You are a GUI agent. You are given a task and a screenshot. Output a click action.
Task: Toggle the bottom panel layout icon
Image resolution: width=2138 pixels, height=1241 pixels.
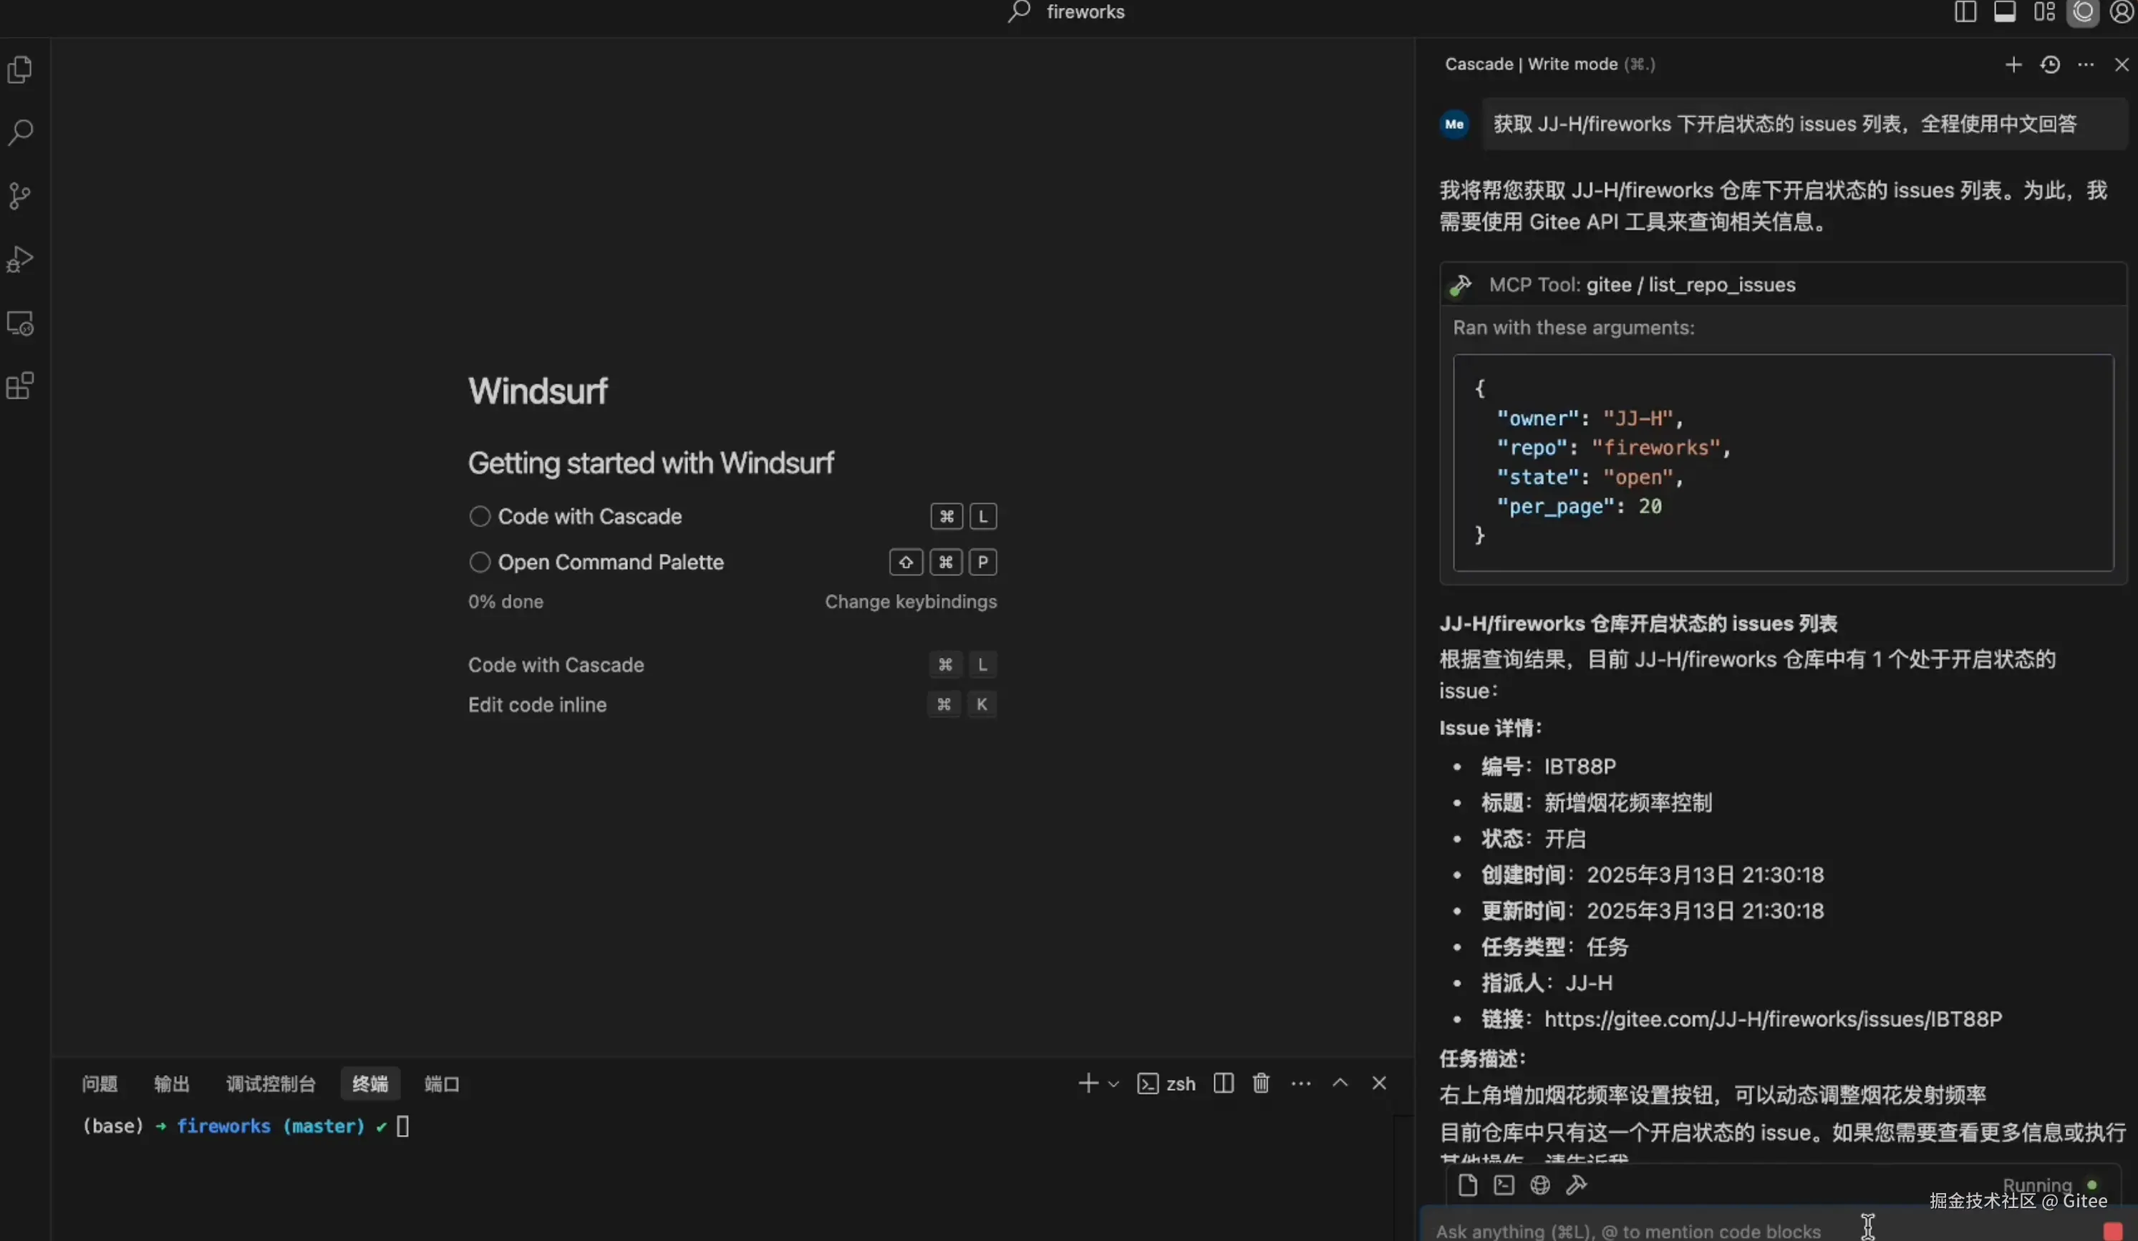tap(2004, 12)
